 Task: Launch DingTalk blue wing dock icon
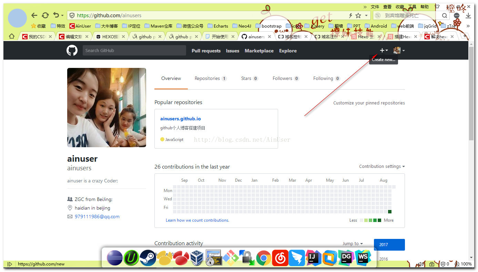tap(297, 258)
